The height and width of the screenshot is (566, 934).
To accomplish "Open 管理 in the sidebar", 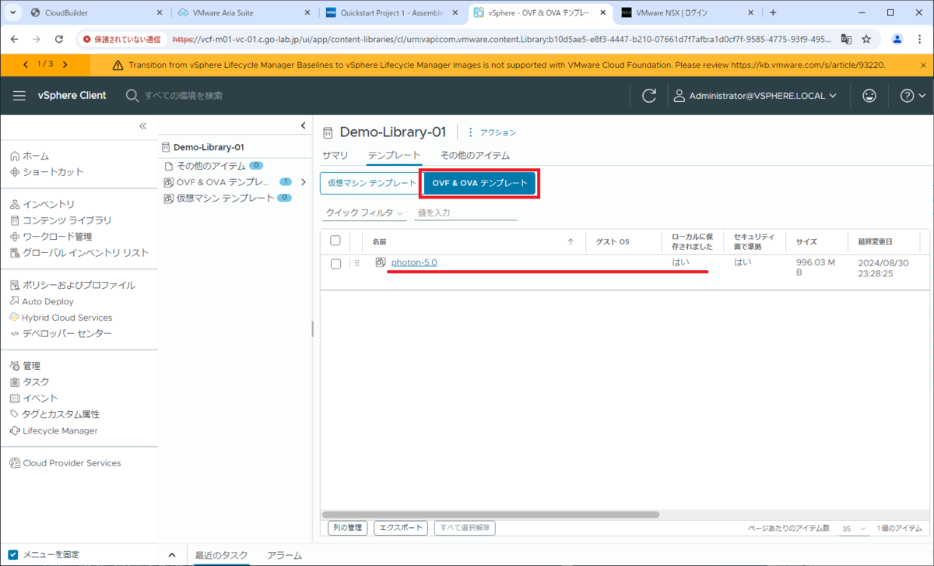I will click(x=25, y=366).
